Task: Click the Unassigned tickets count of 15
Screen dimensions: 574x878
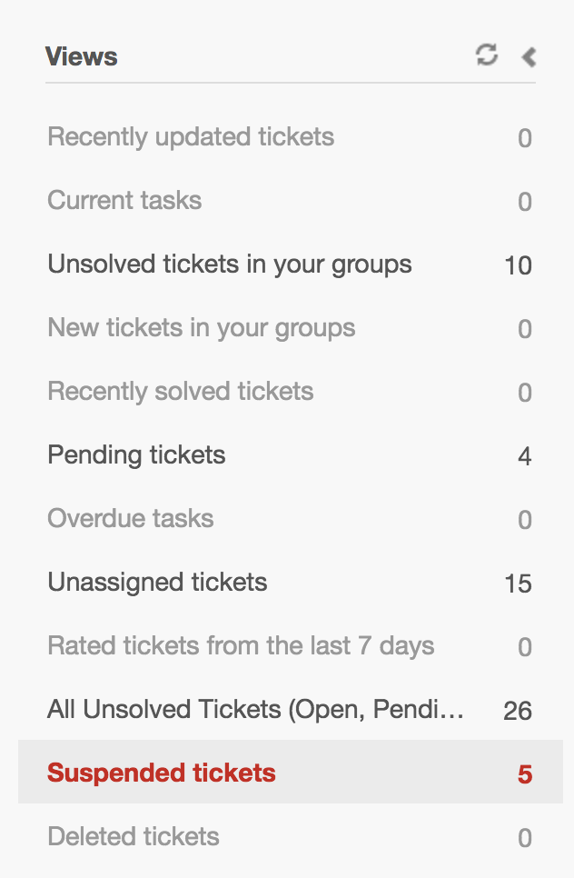Action: 520,583
